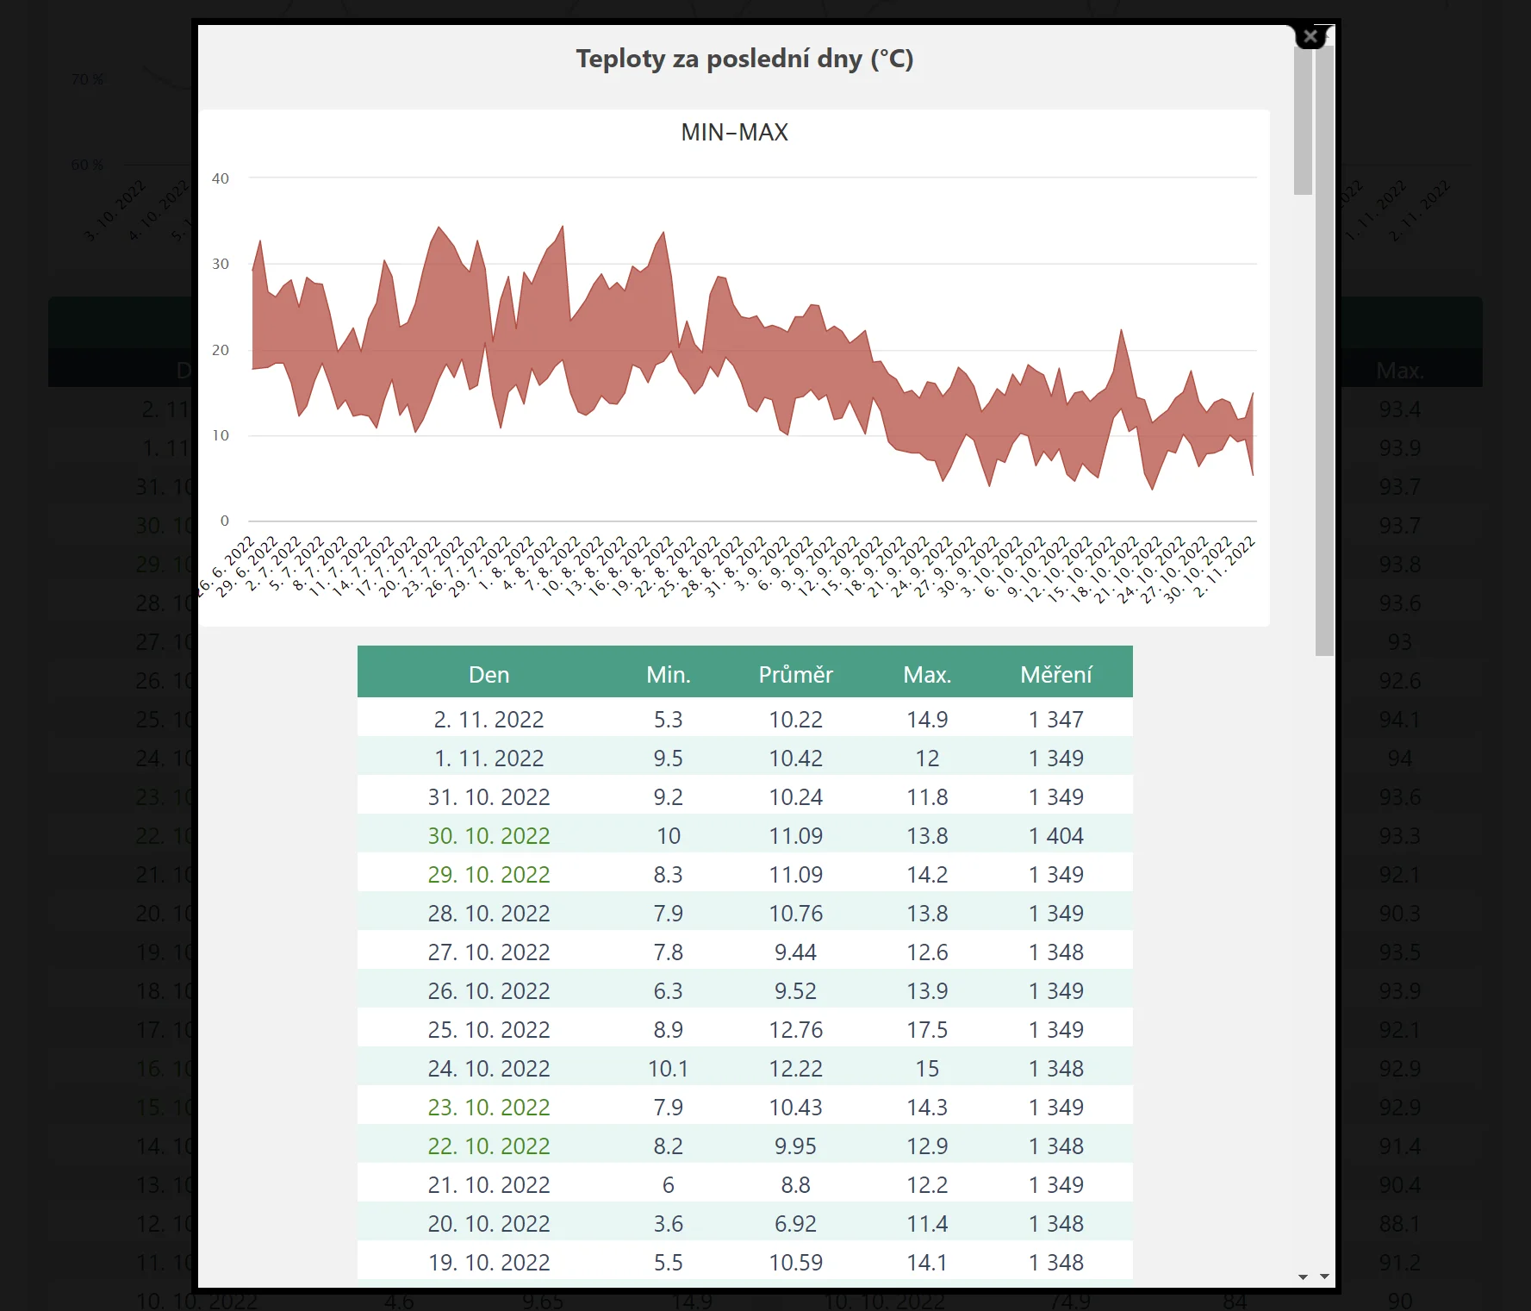
Task: Open the green date 22. 10. 2022
Action: (489, 1146)
